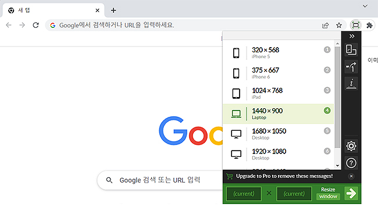The image size is (378, 218).
Task: Click the share page icon in address bar
Action: (326, 26)
